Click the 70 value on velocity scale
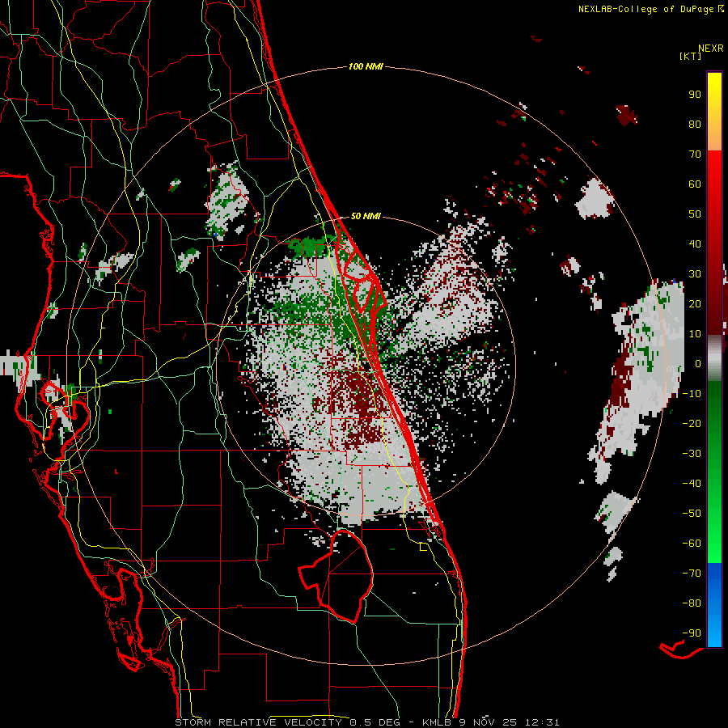 695,154
